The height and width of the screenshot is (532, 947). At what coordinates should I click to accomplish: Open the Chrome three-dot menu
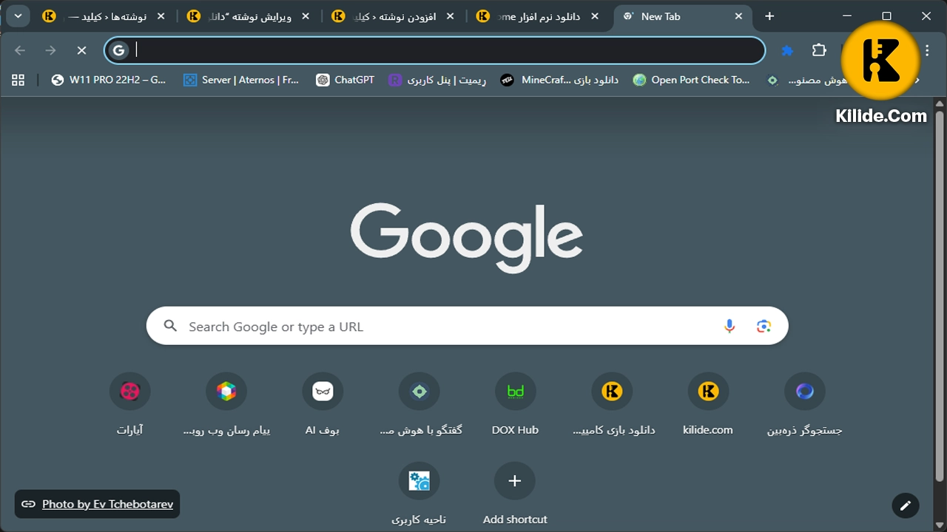pyautogui.click(x=927, y=50)
